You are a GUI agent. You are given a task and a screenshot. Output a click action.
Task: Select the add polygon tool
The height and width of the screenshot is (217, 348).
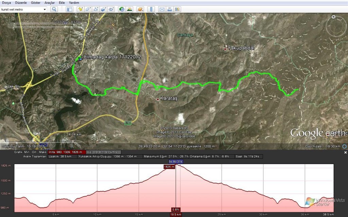tap(88, 9)
